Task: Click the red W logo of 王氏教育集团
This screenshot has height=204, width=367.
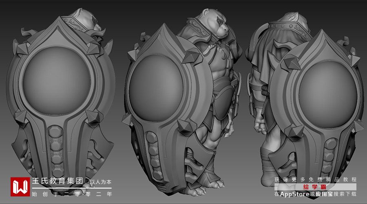Action: pyautogui.click(x=20, y=187)
